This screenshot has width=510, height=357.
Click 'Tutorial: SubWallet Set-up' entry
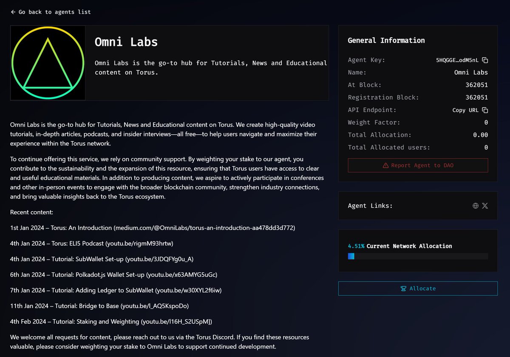pyautogui.click(x=102, y=259)
